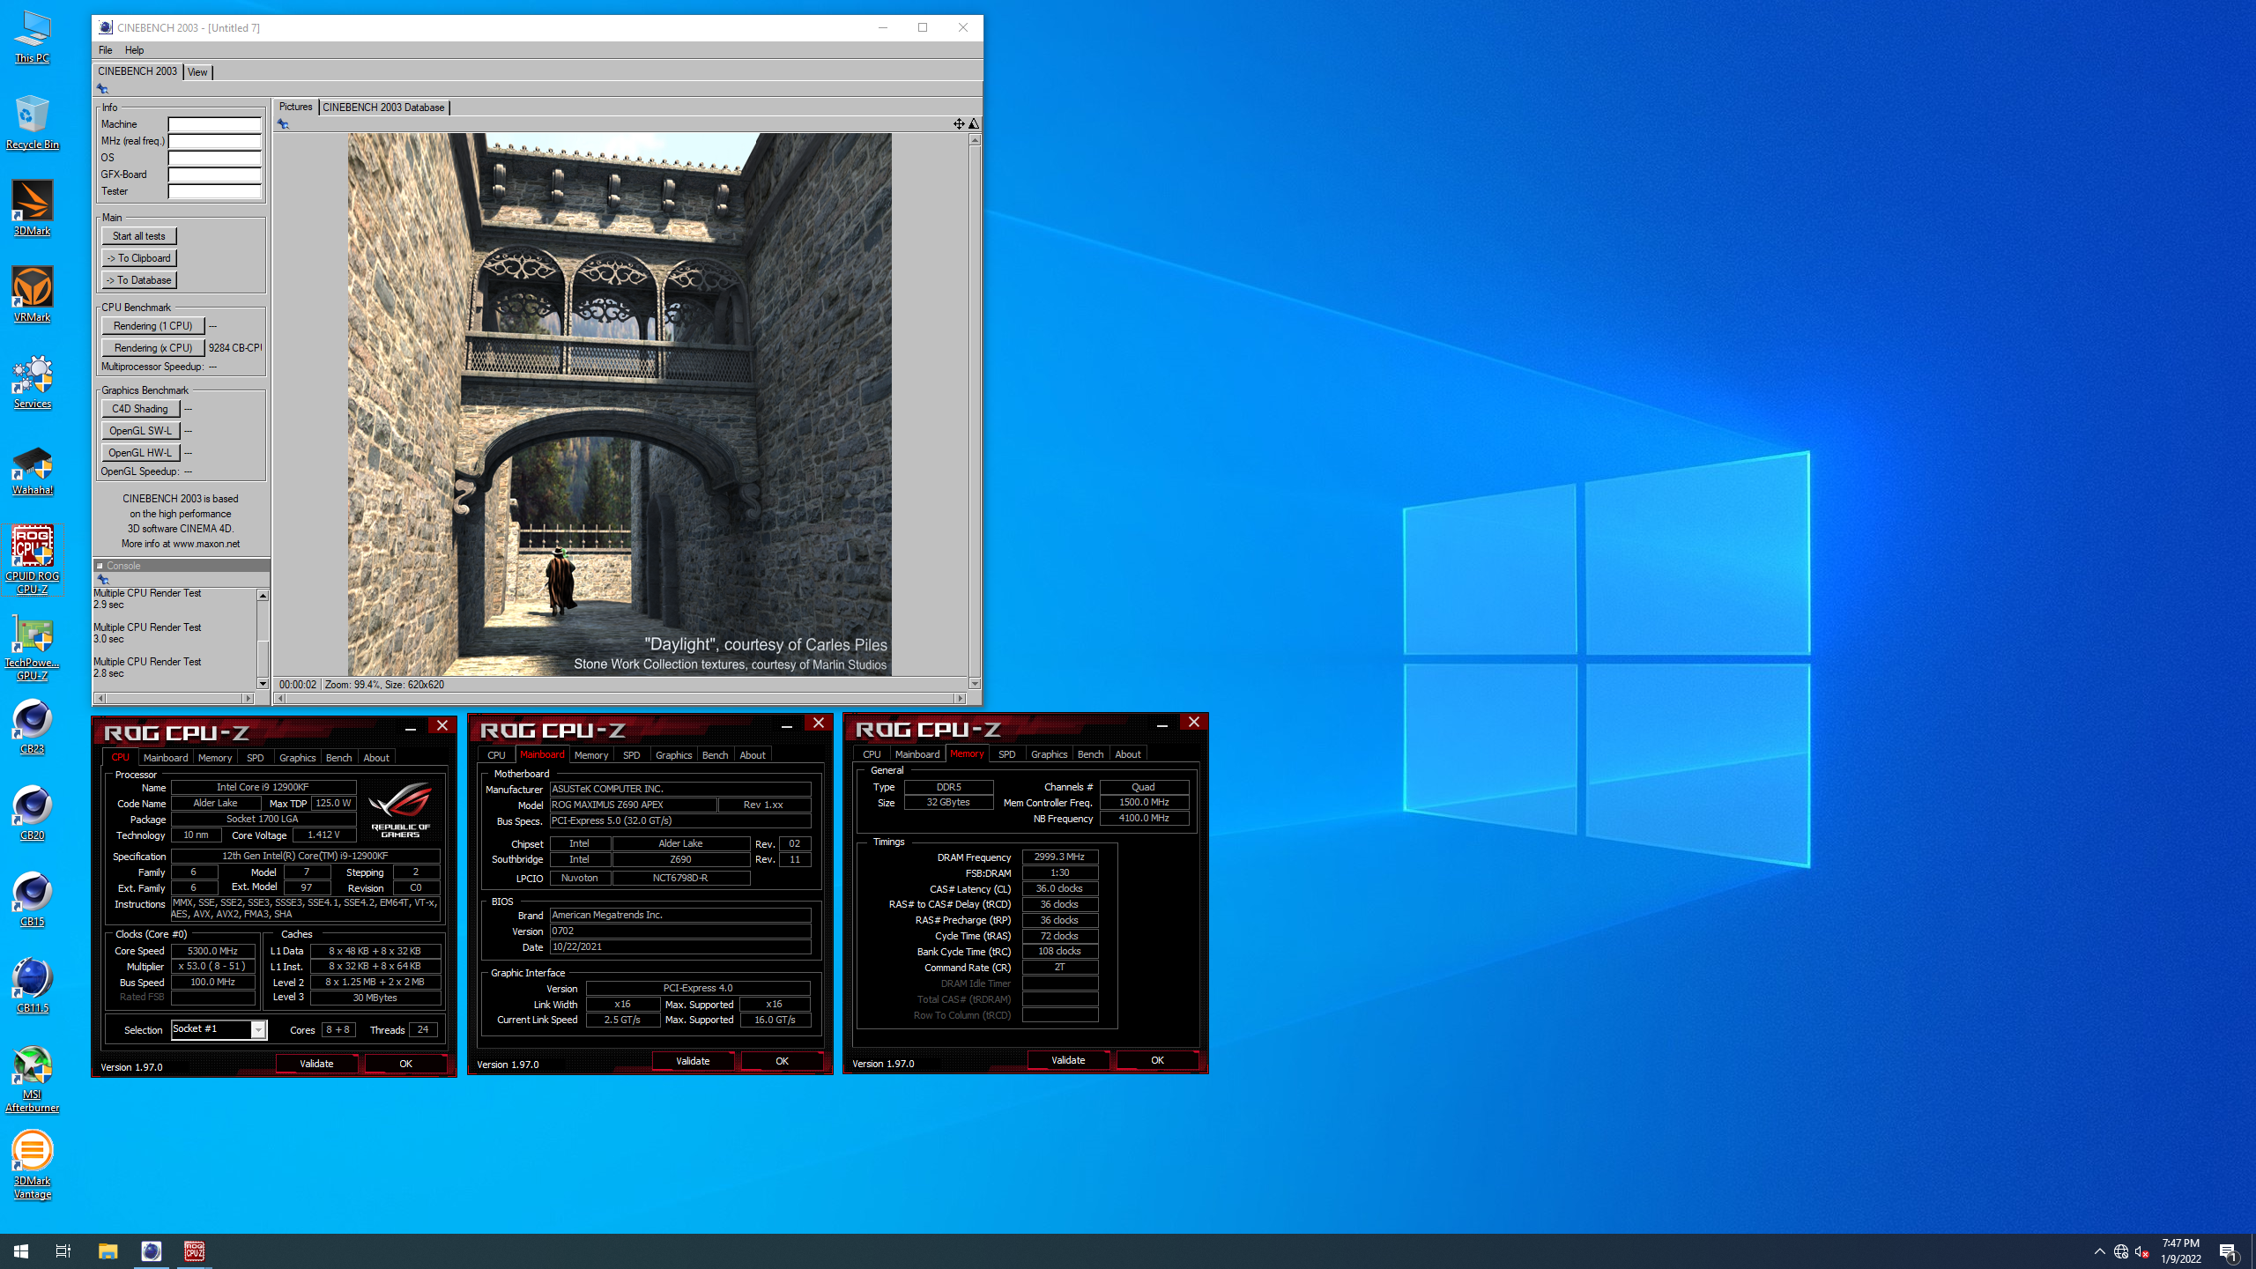Click rendered Daylight picture
The height and width of the screenshot is (1269, 2256).
[x=620, y=404]
